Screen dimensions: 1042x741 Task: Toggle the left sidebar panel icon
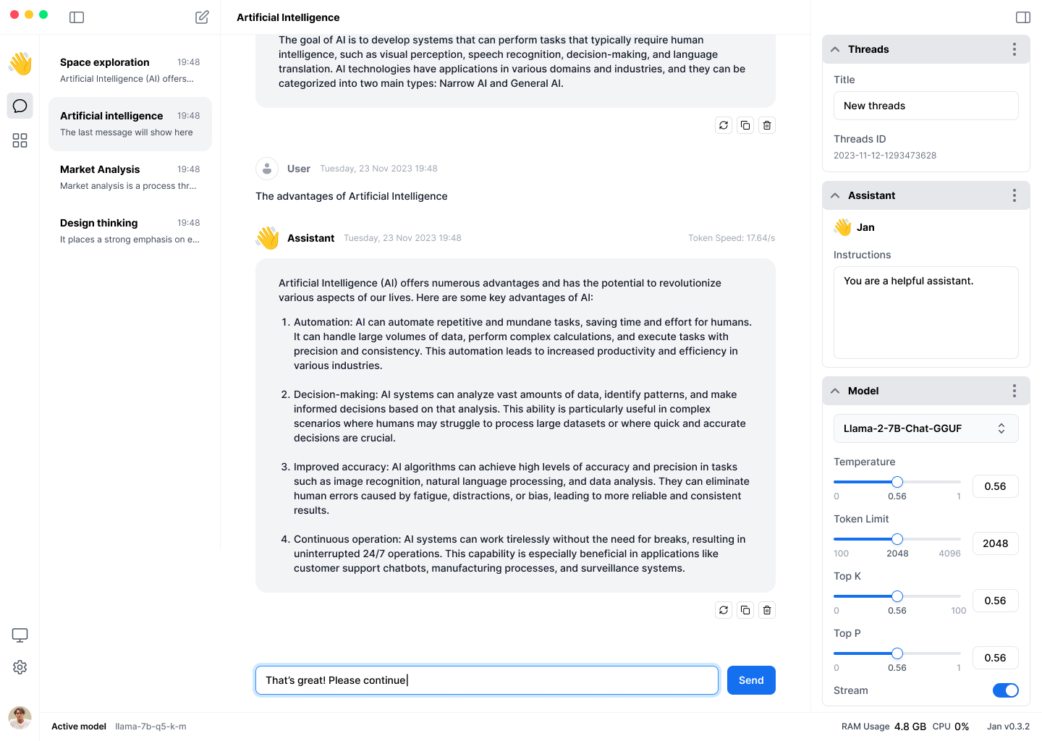click(x=77, y=17)
